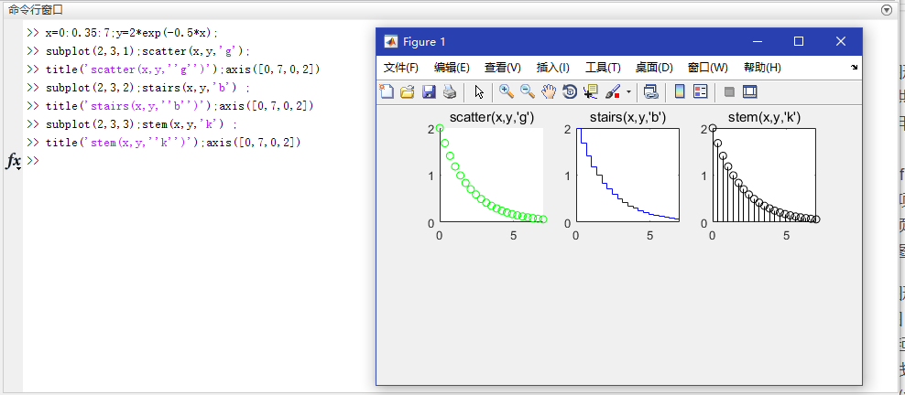Insert a legend from the toolbar
Viewport: 905px width, 395px height.
coord(700,91)
